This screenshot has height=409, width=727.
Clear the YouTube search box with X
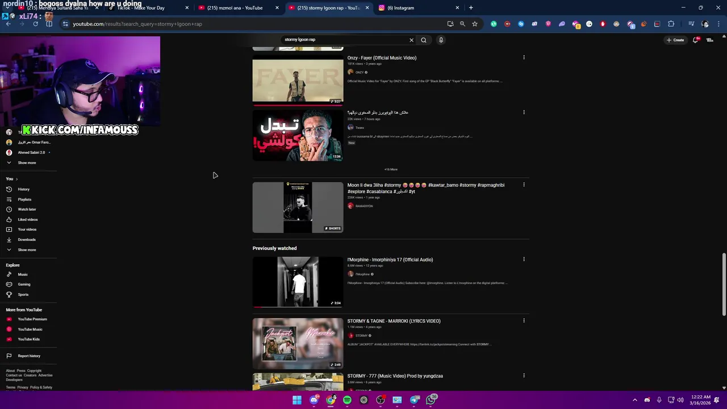(x=411, y=40)
